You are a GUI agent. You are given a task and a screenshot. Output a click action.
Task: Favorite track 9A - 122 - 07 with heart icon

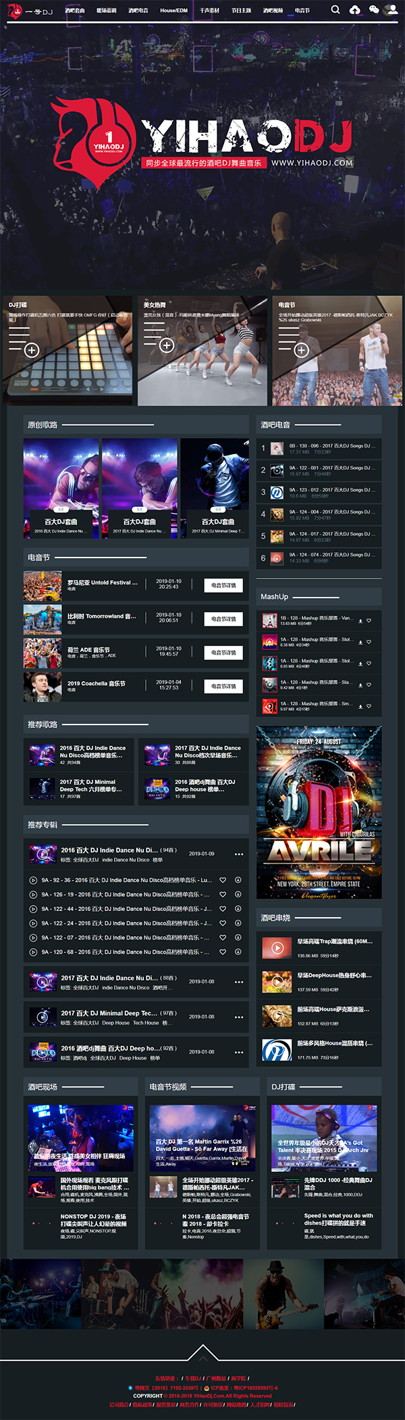click(223, 937)
